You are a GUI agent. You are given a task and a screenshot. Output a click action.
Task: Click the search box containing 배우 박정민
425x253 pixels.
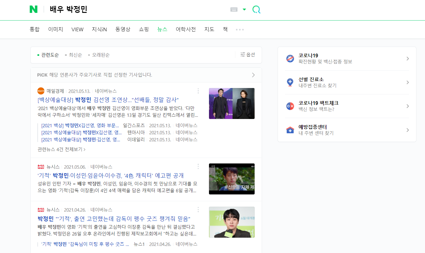pos(138,10)
